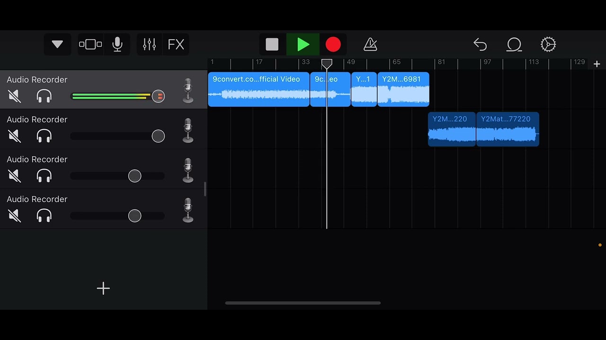
Task: Open song settings gear
Action: pyautogui.click(x=548, y=44)
